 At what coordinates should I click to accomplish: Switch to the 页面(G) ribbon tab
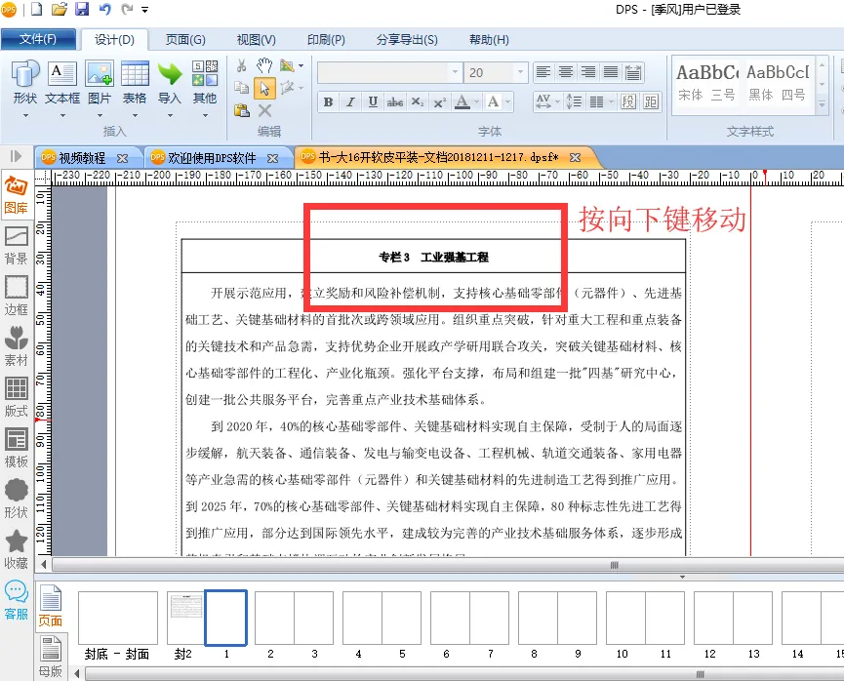(185, 40)
